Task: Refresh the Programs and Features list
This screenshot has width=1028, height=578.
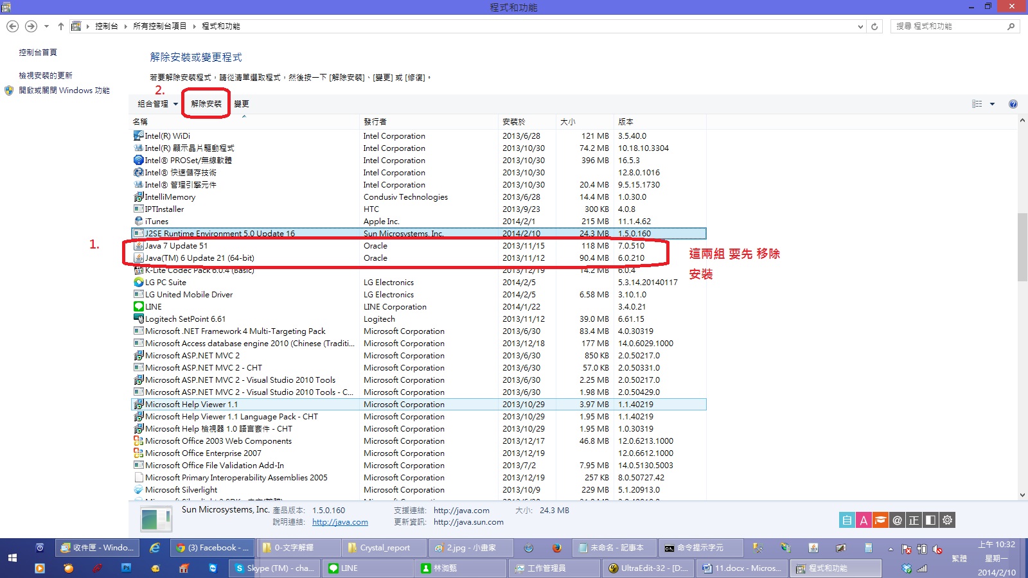Action: point(874,26)
